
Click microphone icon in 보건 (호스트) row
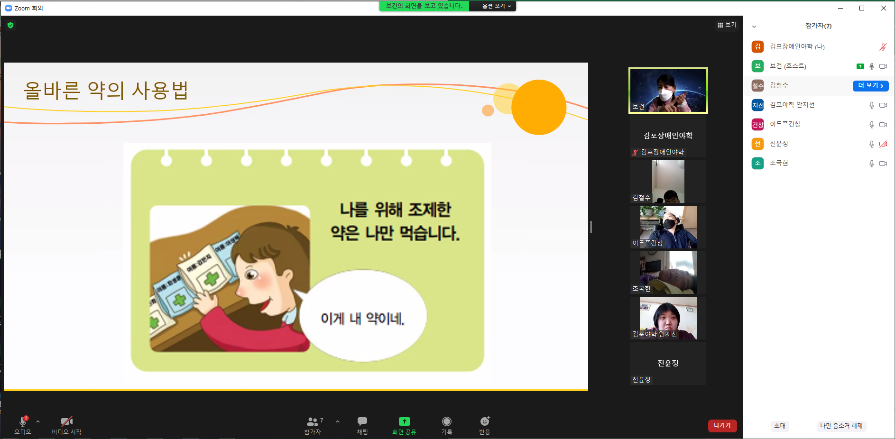(x=872, y=66)
